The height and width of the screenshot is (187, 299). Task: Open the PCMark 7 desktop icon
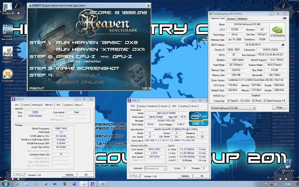click(x=7, y=9)
